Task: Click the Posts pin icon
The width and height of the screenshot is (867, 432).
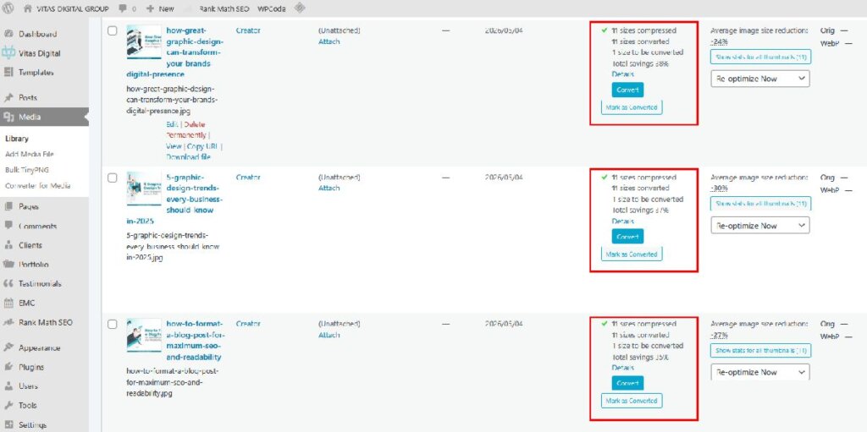Action: click(x=8, y=98)
